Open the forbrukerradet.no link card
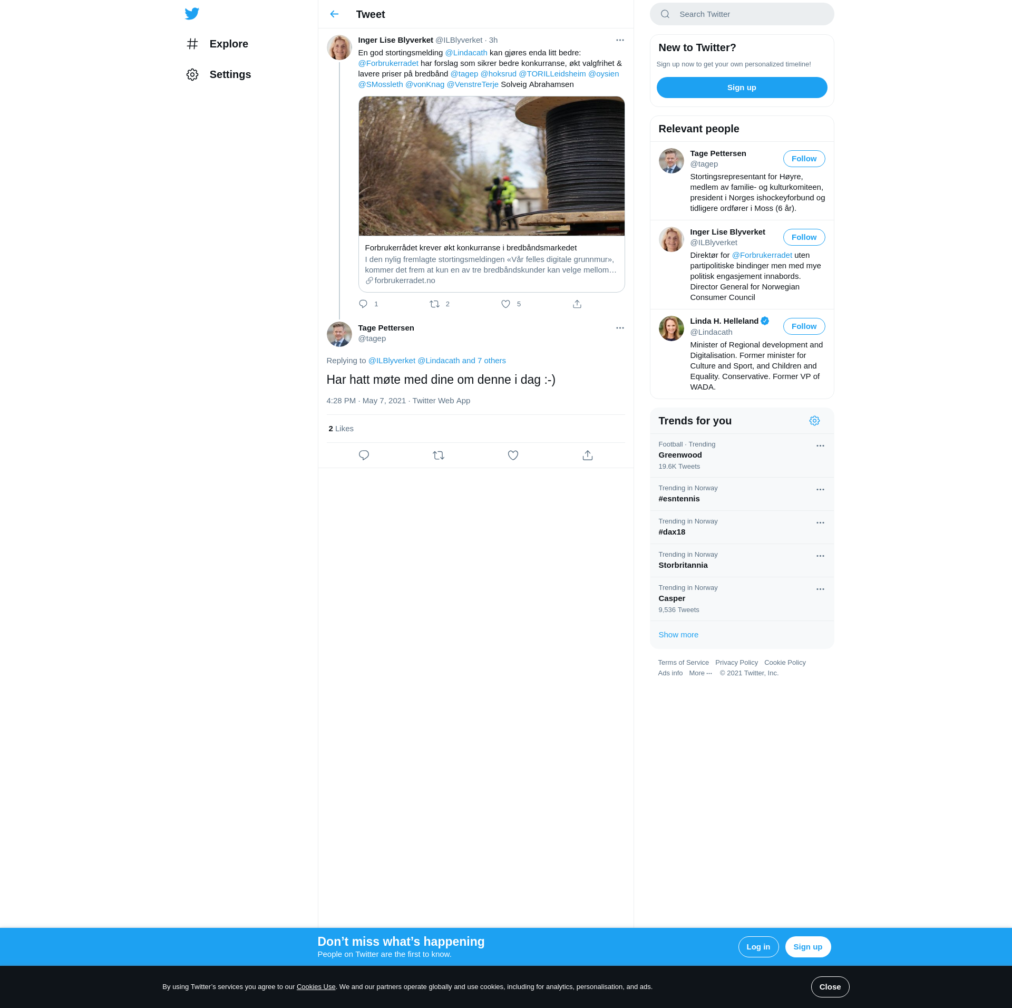This screenshot has height=1008, width=1012. tap(491, 264)
